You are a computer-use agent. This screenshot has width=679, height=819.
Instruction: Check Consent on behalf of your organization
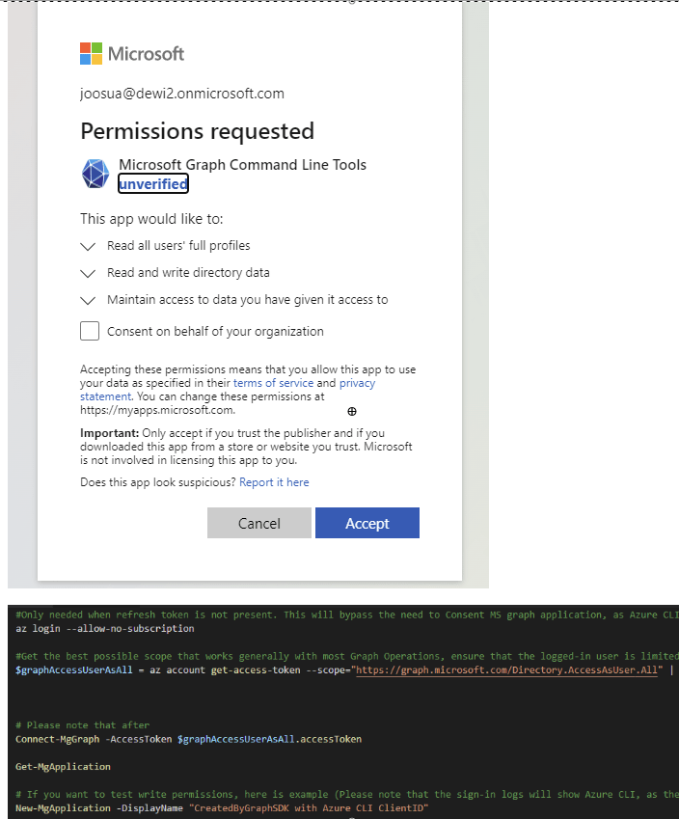[x=90, y=331]
